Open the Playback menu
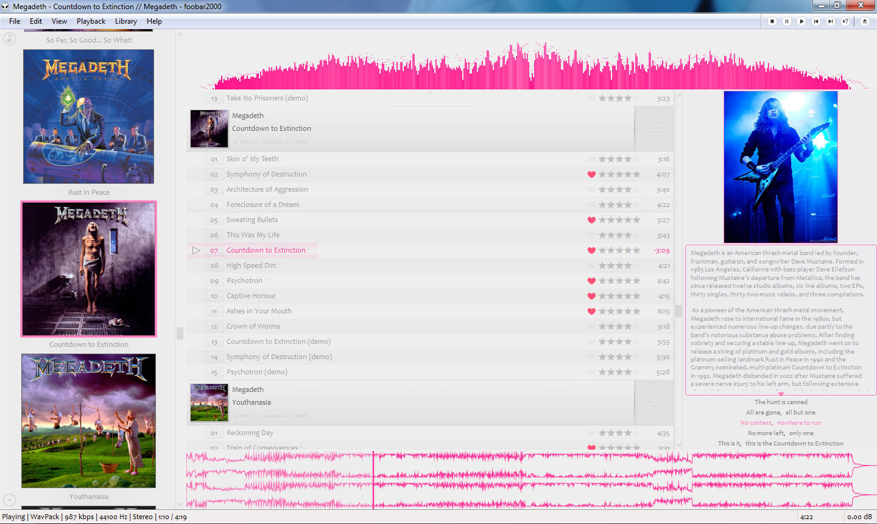This screenshot has height=524, width=877. [x=91, y=21]
